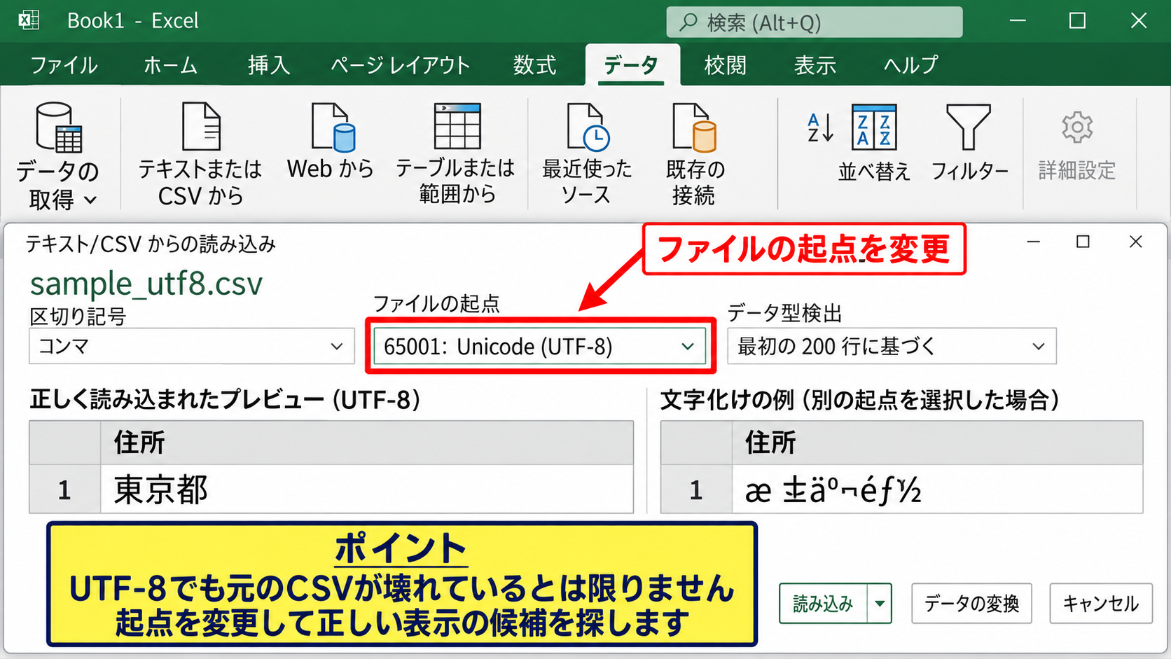Click the search magnifier icon
This screenshot has height=659, width=1171.
coord(688,22)
